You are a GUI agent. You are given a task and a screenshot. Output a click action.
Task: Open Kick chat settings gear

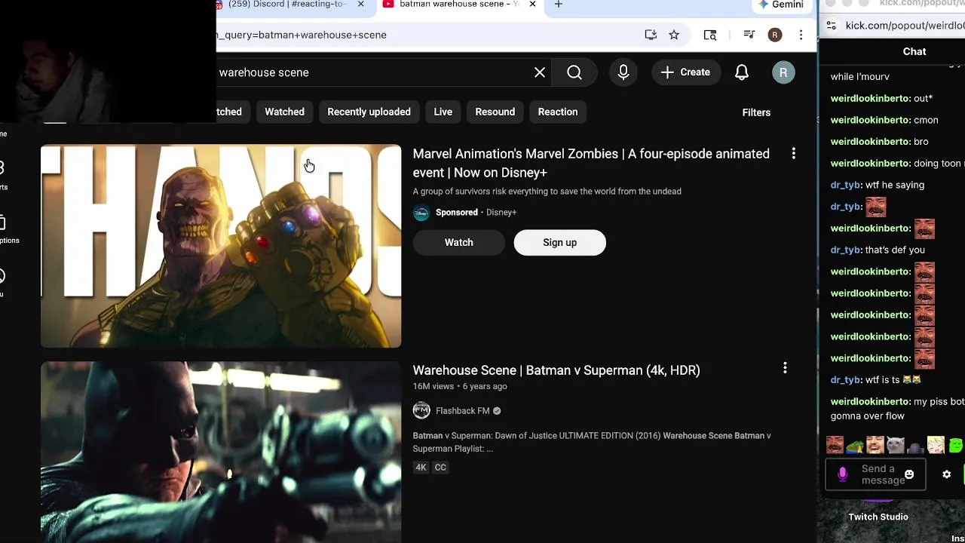click(x=947, y=474)
